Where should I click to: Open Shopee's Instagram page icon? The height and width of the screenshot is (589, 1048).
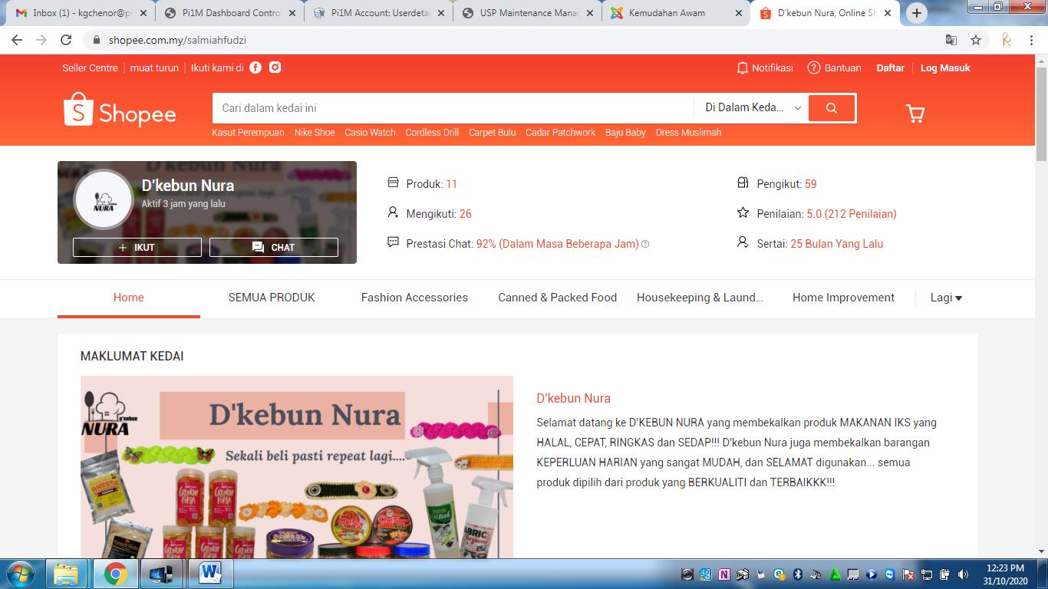coord(275,67)
